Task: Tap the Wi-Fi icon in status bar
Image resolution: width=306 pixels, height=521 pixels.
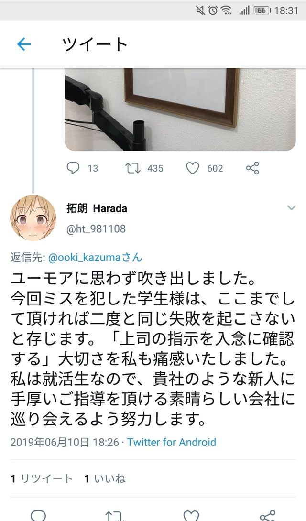Action: pyautogui.click(x=227, y=11)
